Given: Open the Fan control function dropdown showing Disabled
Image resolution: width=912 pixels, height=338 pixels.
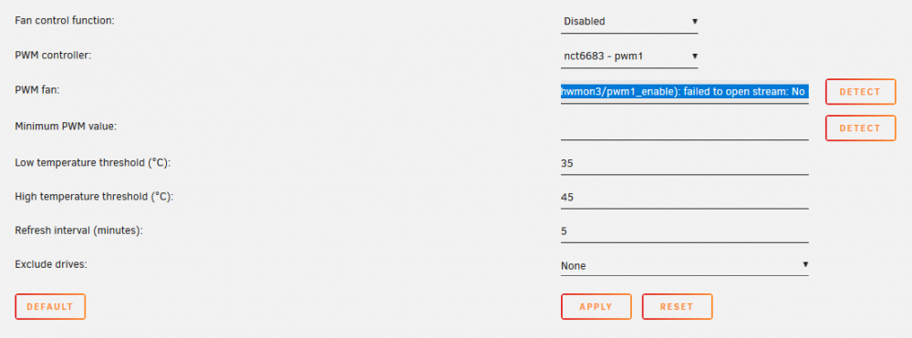Looking at the screenshot, I should 629,22.
